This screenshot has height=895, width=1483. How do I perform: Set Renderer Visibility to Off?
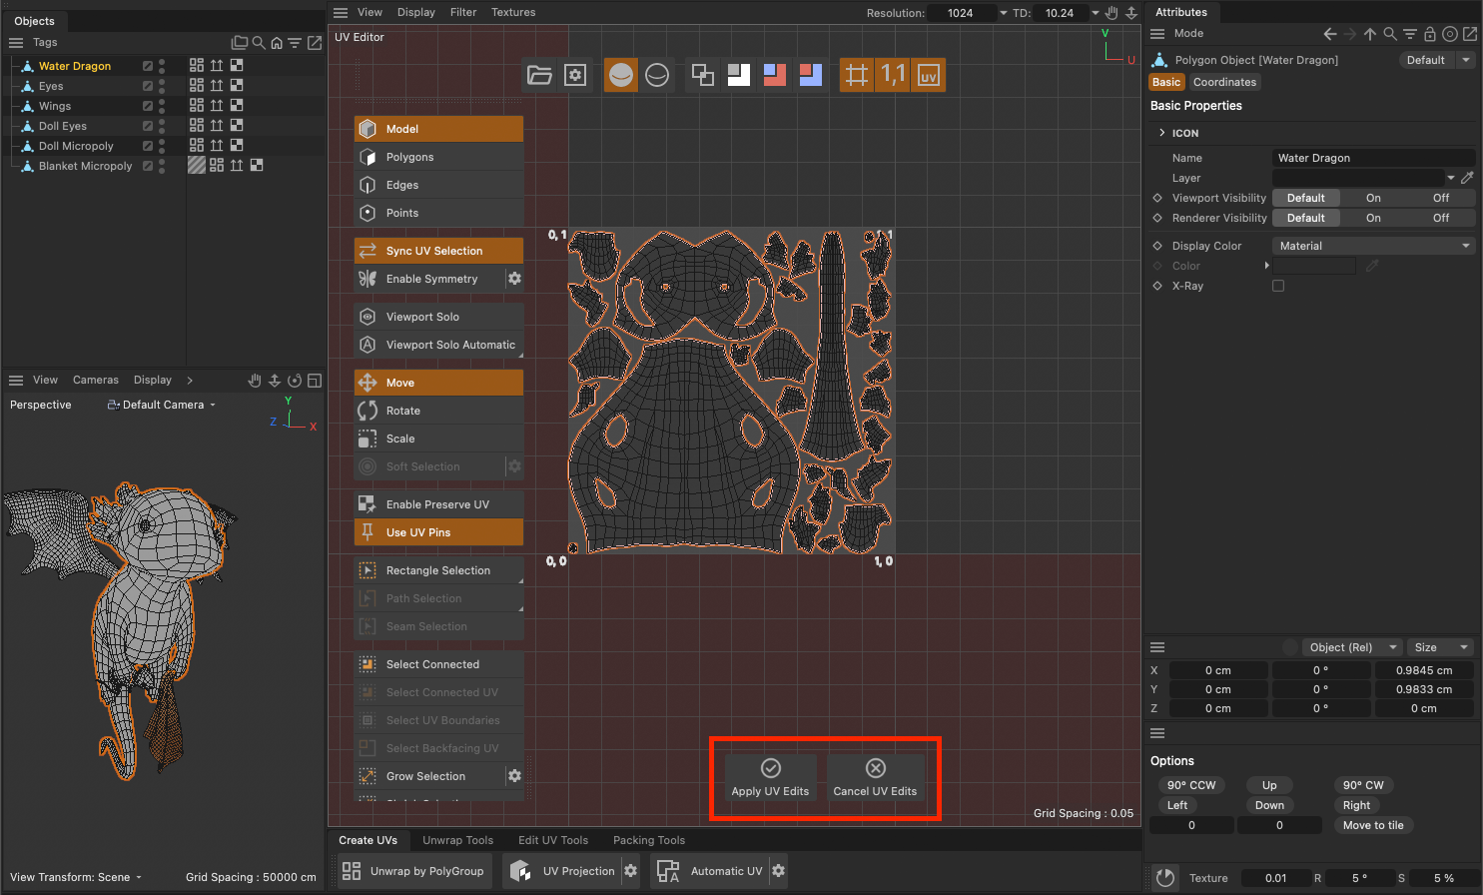click(x=1441, y=218)
